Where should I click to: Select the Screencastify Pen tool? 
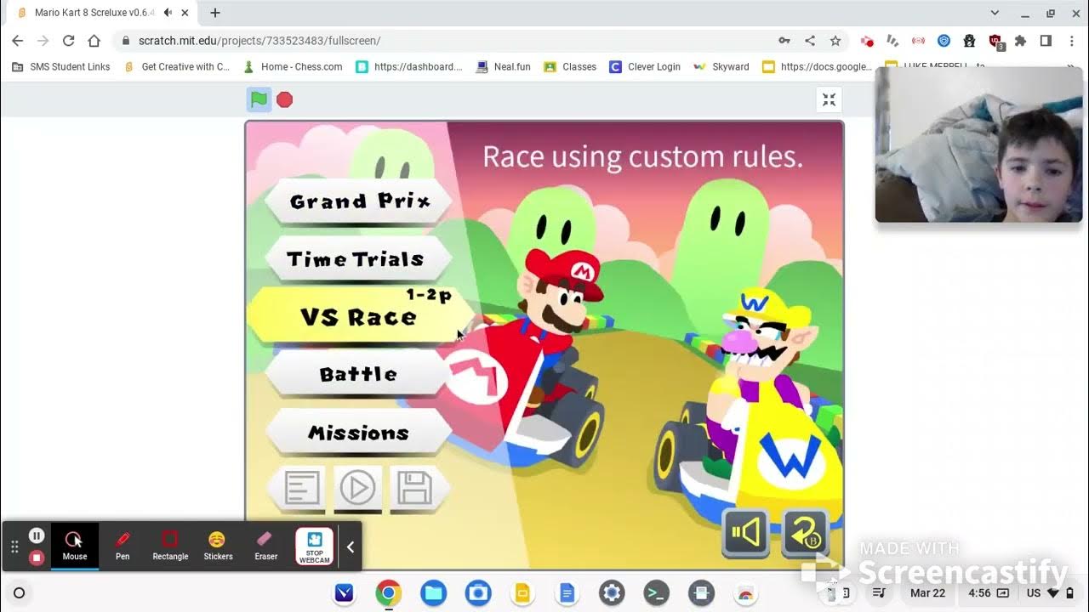[123, 546]
